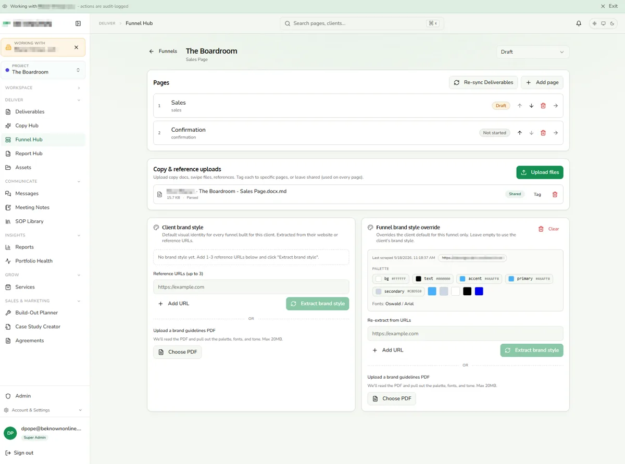Click the pure blue unlabeled swatch
Screen dimensions: 625x464
coord(479,291)
